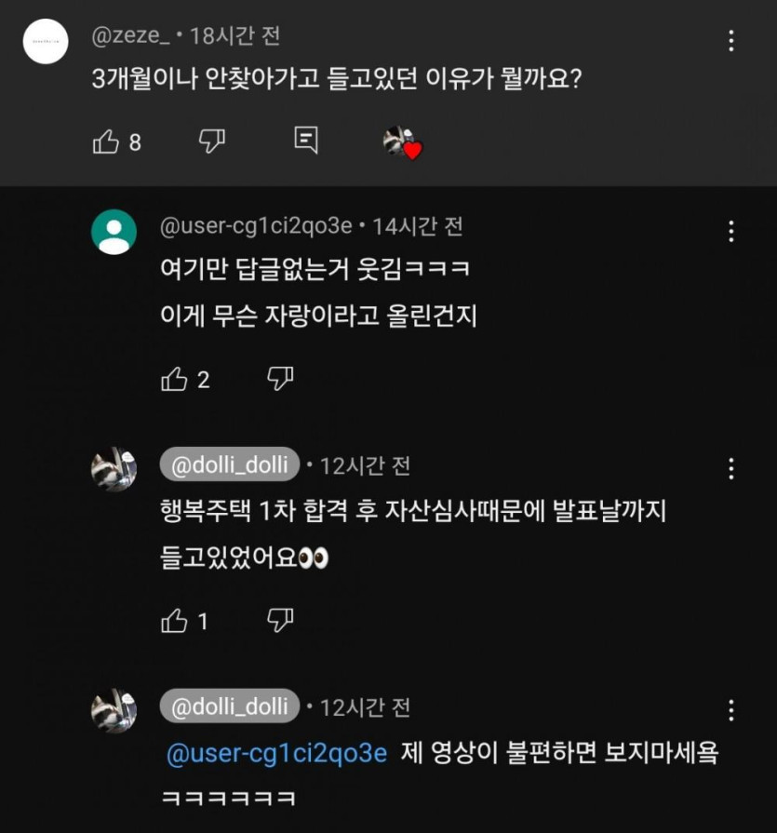Dislike the first @dolli_dolli reply
Image resolution: width=777 pixels, height=833 pixels.
point(280,620)
